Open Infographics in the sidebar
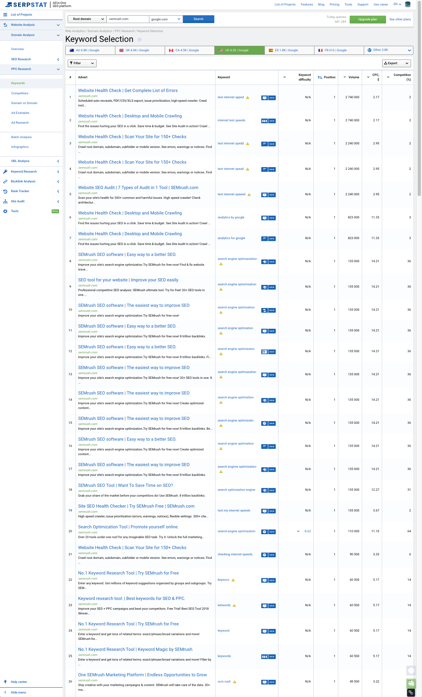This screenshot has height=697, width=422. click(20, 147)
